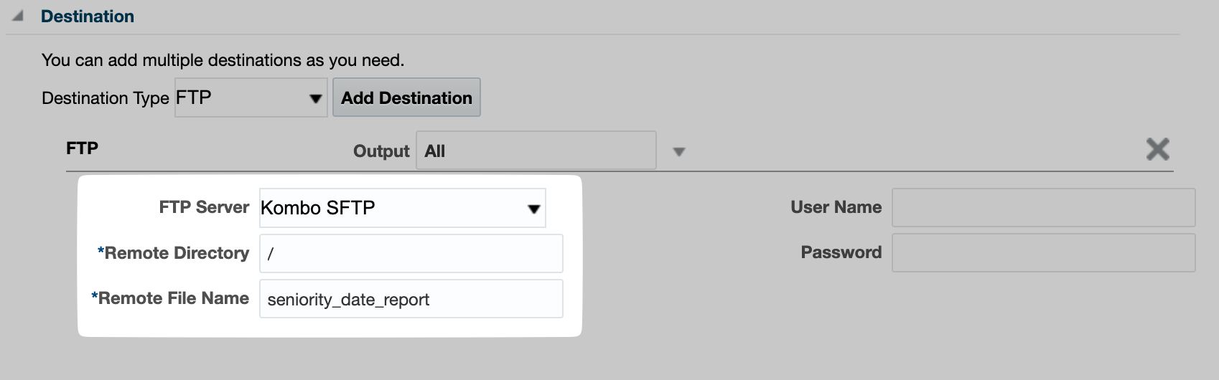The image size is (1219, 380).
Task: Click the User Name label
Action: click(x=836, y=207)
